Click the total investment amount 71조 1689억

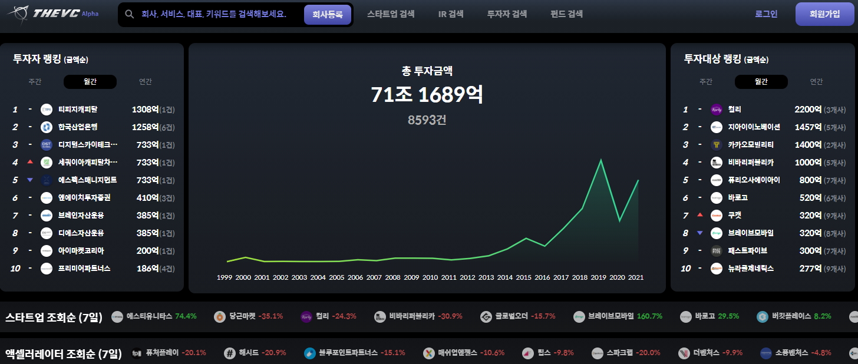[427, 95]
